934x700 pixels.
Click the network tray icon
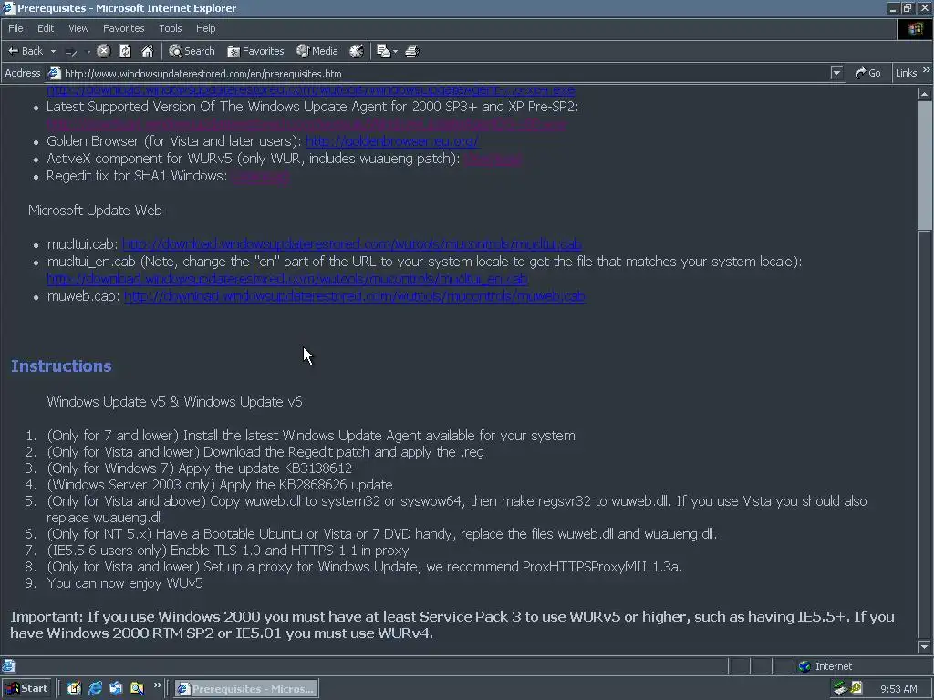coord(840,688)
